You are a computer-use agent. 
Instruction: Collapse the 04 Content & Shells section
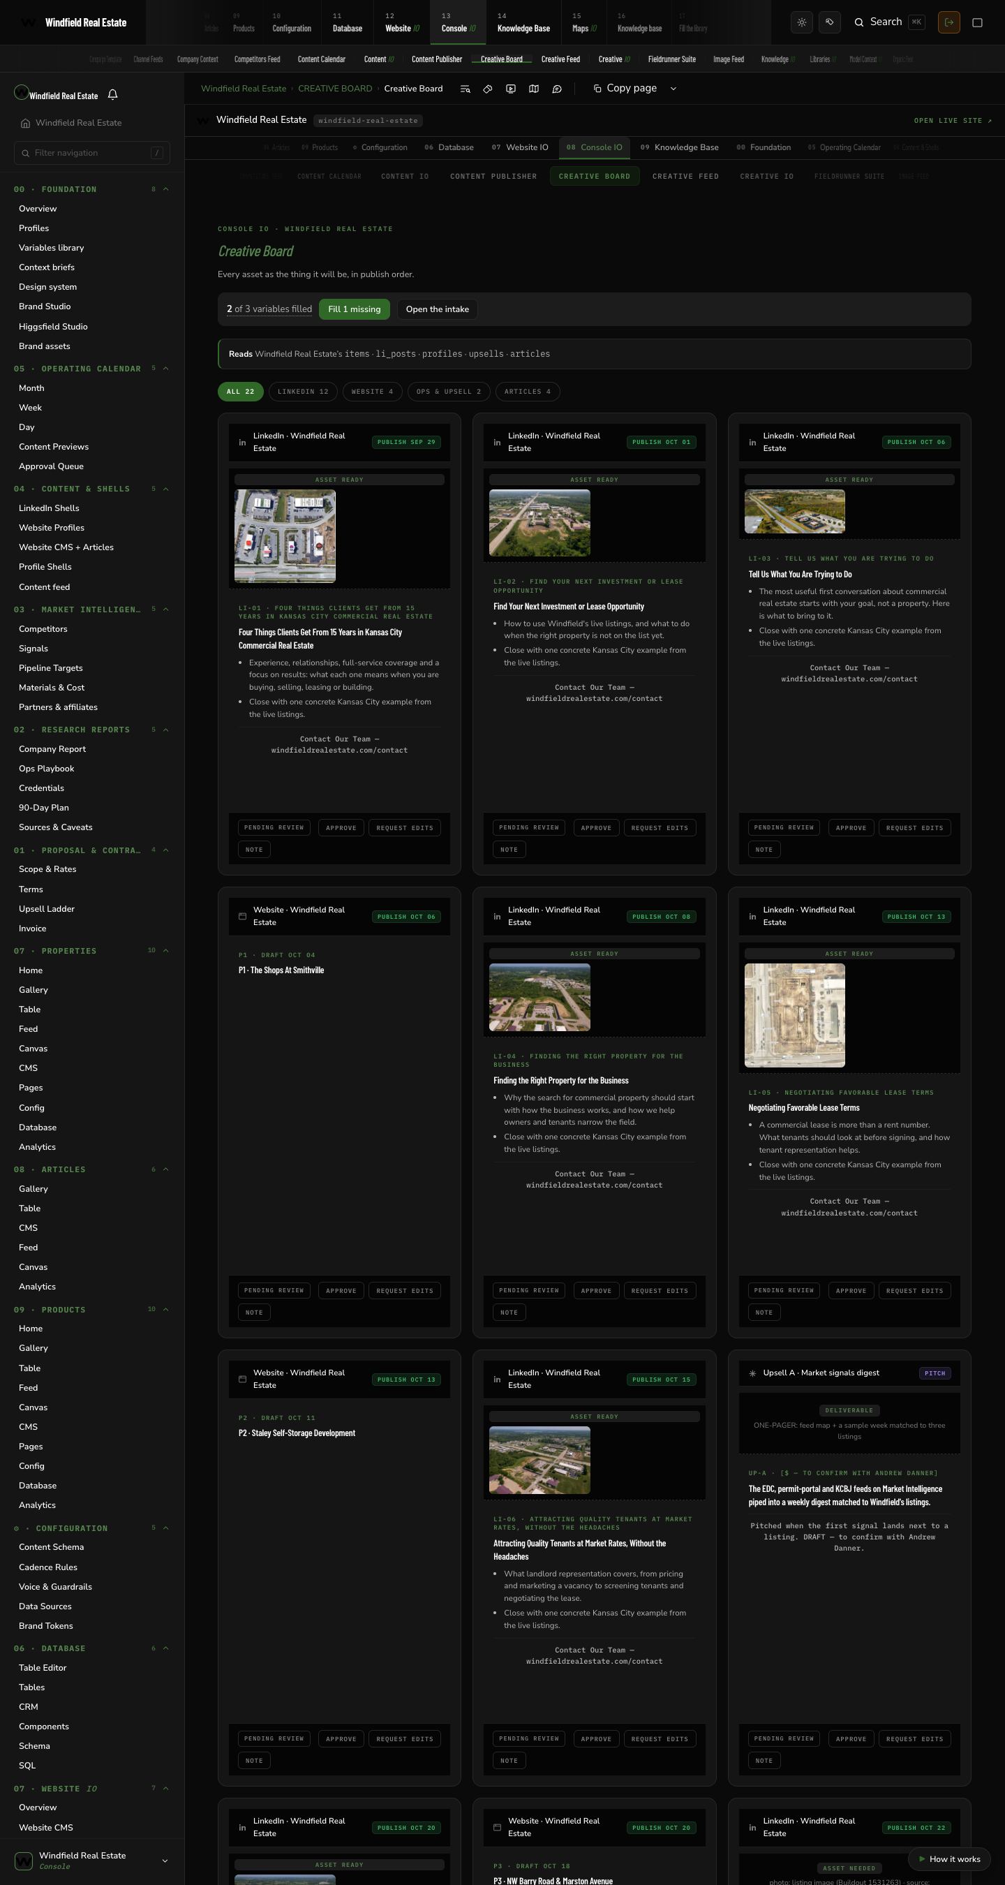pos(166,489)
